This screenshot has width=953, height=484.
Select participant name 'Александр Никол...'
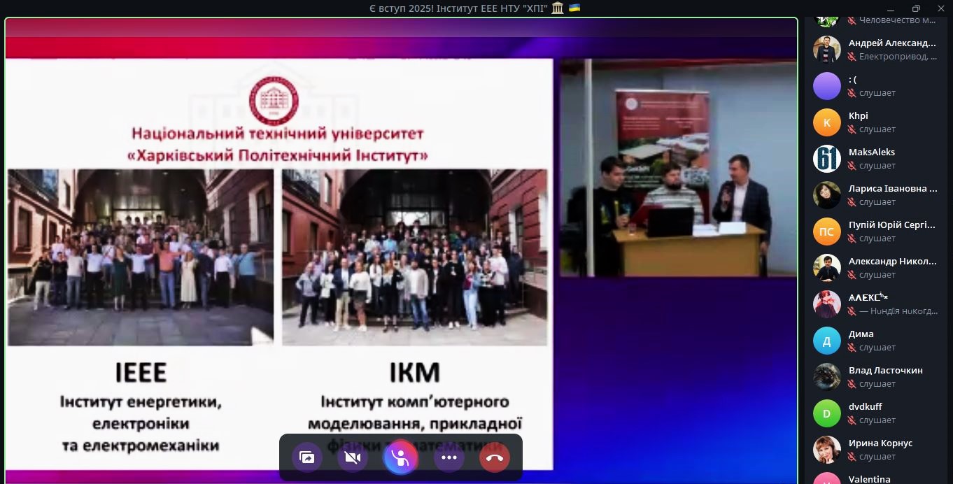tap(893, 261)
